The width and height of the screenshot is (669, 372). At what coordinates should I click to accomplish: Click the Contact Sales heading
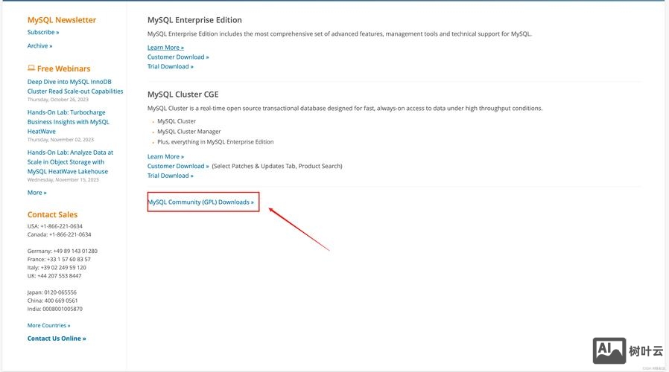pos(52,215)
